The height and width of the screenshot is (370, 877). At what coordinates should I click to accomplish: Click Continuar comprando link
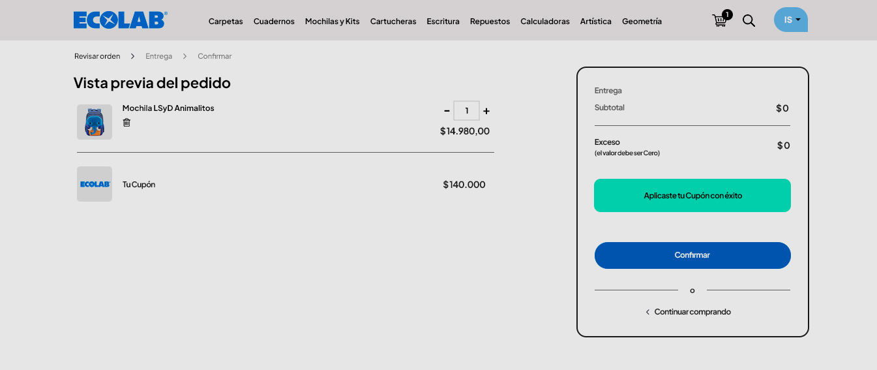coord(692,312)
